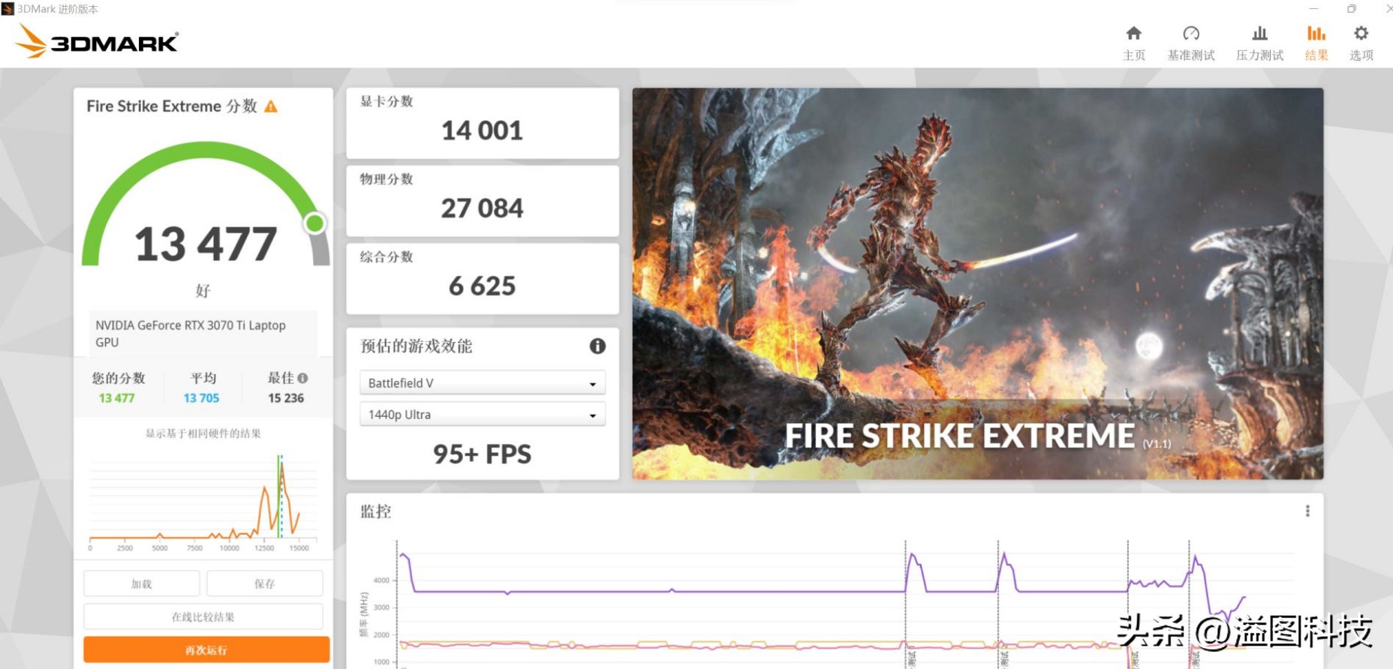The image size is (1393, 669).
Task: Click the orange 再次运行 run again button
Action: 206,649
